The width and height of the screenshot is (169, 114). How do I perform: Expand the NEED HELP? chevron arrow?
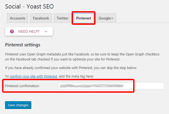click(x=46, y=32)
